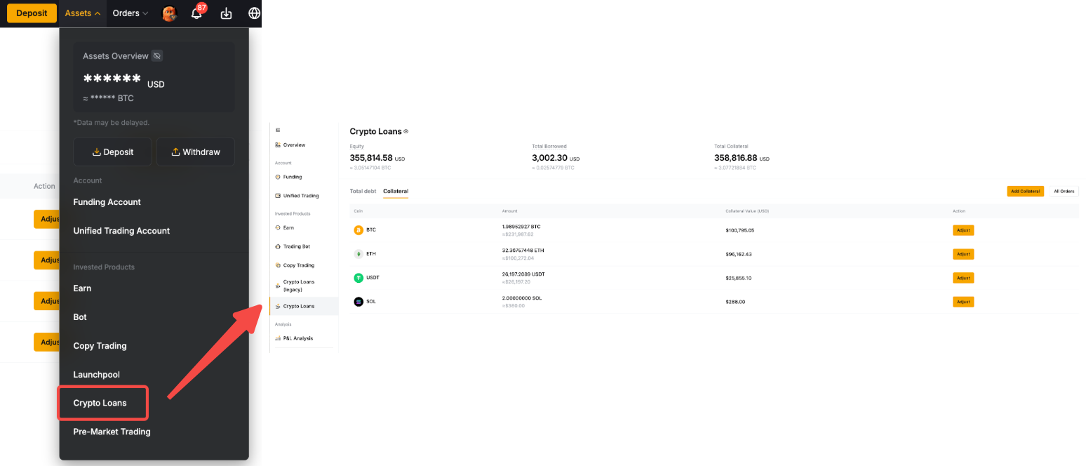
Task: Click the Add Collateral button
Action: 1025,191
